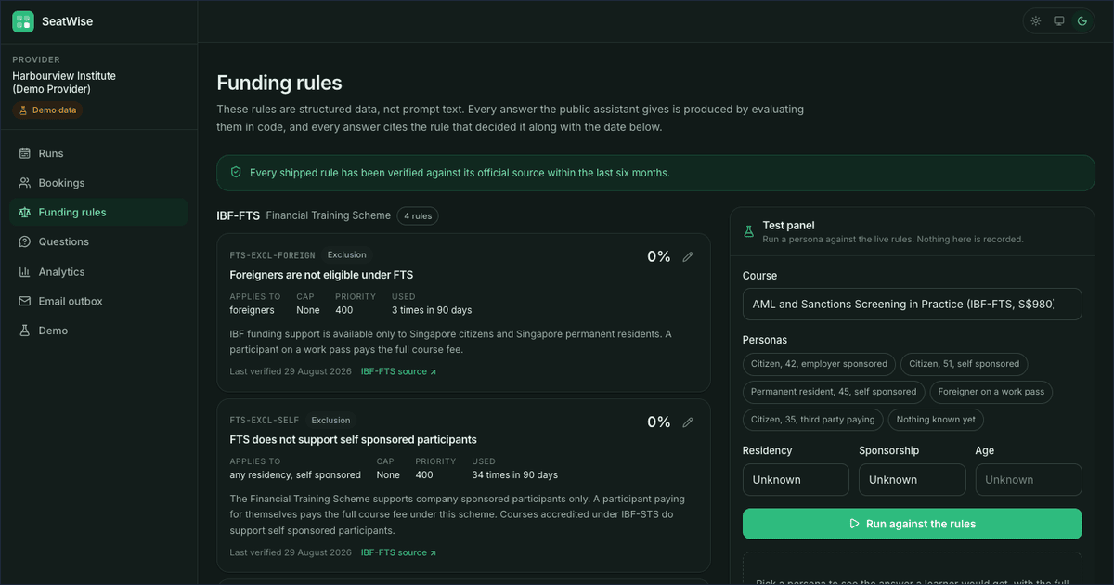Click the Funding rules scales icon in sidebar

(25, 213)
